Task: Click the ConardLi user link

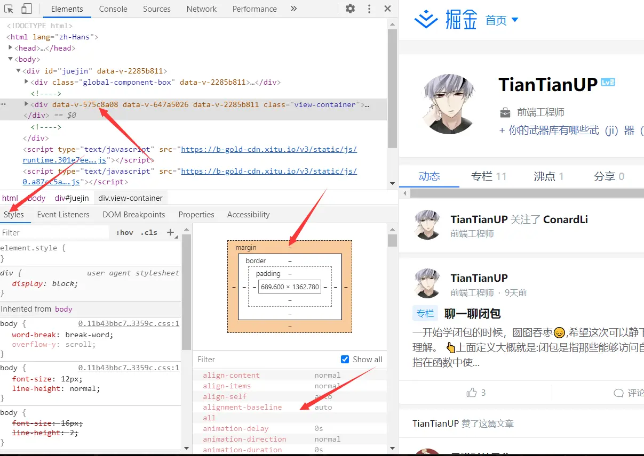Action: [x=566, y=219]
